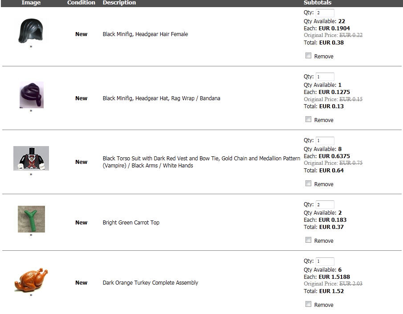Enable Remove for Bright Green Carrot Top
The height and width of the screenshot is (314, 403).
[x=308, y=240]
